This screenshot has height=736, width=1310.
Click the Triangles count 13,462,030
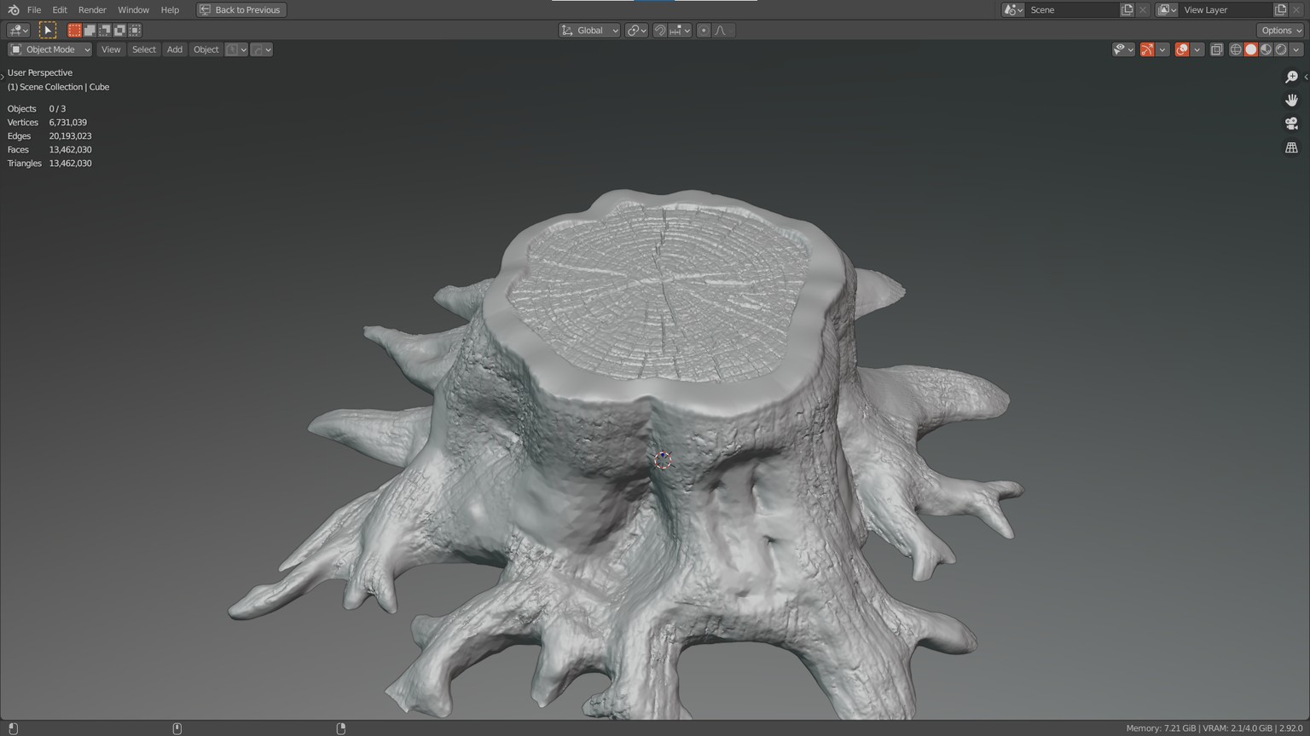tap(70, 164)
